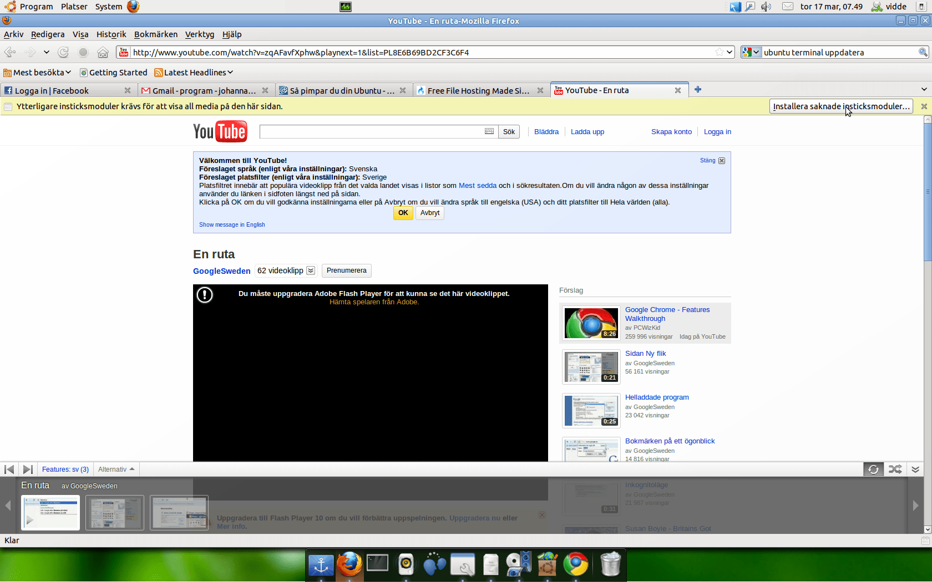Open Bokmärken på ett ögonblick video
The height and width of the screenshot is (582, 932).
(x=670, y=441)
